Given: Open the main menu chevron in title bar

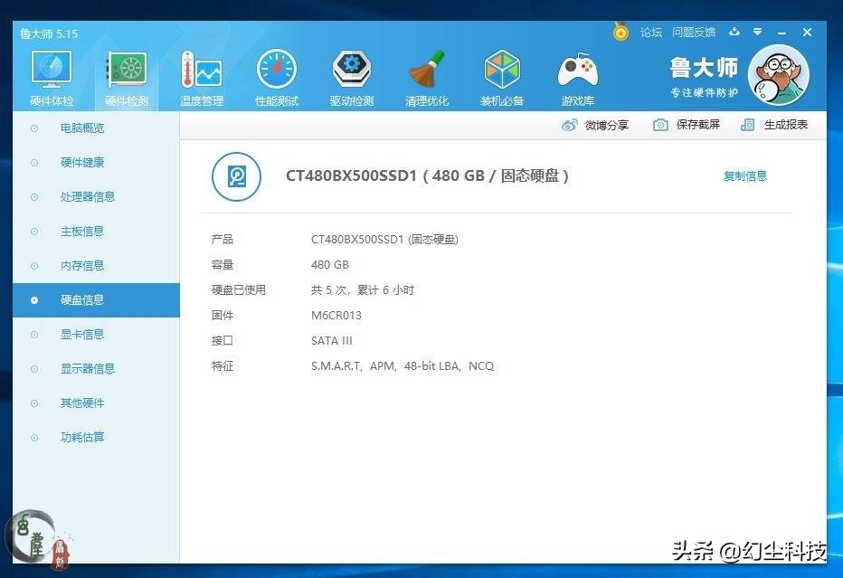Looking at the screenshot, I should (x=758, y=32).
